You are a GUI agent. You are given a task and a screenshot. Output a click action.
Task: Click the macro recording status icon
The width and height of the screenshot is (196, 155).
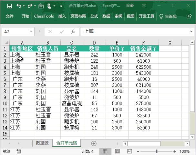pyautogui.click(x=19, y=151)
